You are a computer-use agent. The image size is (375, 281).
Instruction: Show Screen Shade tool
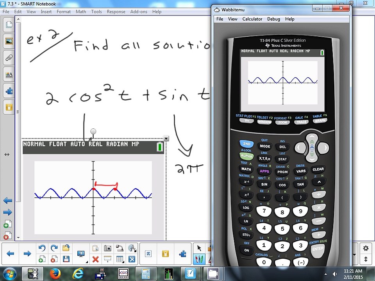(x=108, y=259)
